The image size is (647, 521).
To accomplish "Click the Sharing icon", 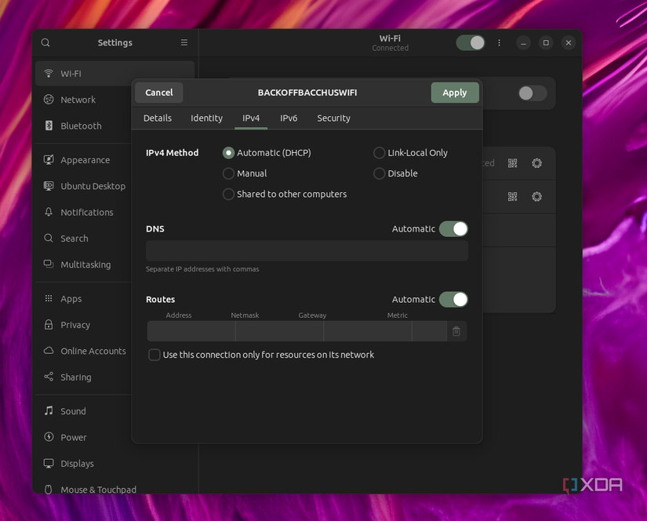I will (49, 377).
